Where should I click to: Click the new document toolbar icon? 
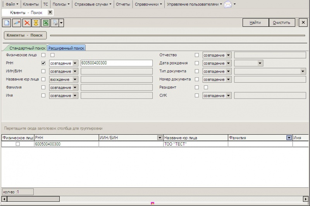(x=7, y=23)
